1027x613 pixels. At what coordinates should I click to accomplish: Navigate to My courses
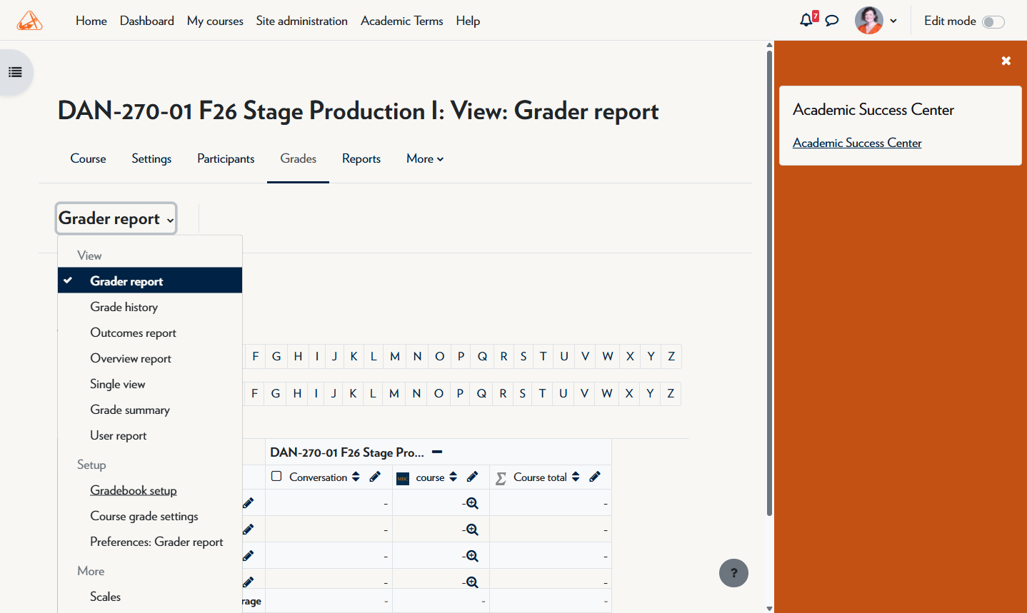(x=215, y=21)
